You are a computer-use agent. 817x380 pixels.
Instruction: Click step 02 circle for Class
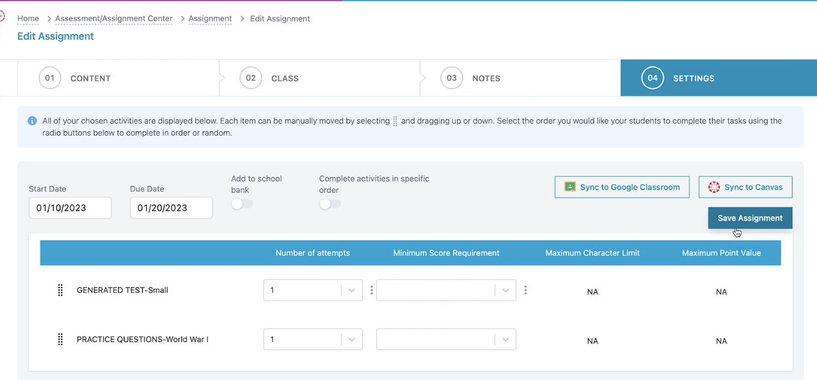[251, 78]
